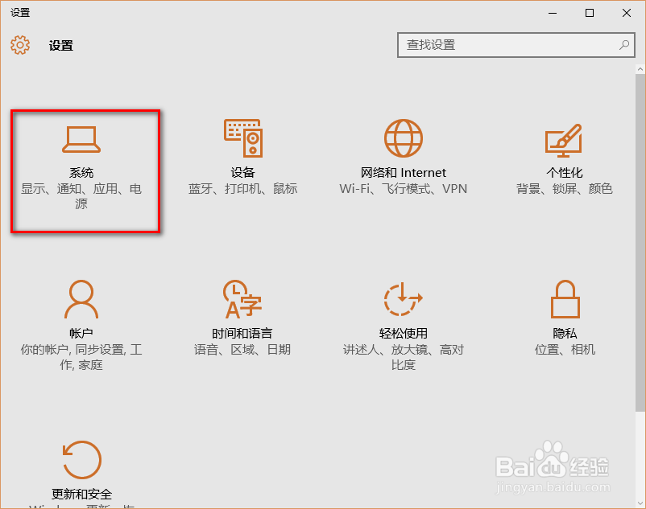Click the description 位置、相机
646x509 pixels.
(x=565, y=350)
